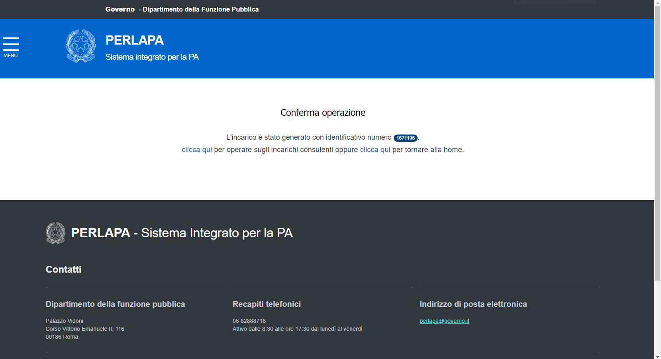Click the 'Palazzo Vidoni' address text

click(64, 321)
